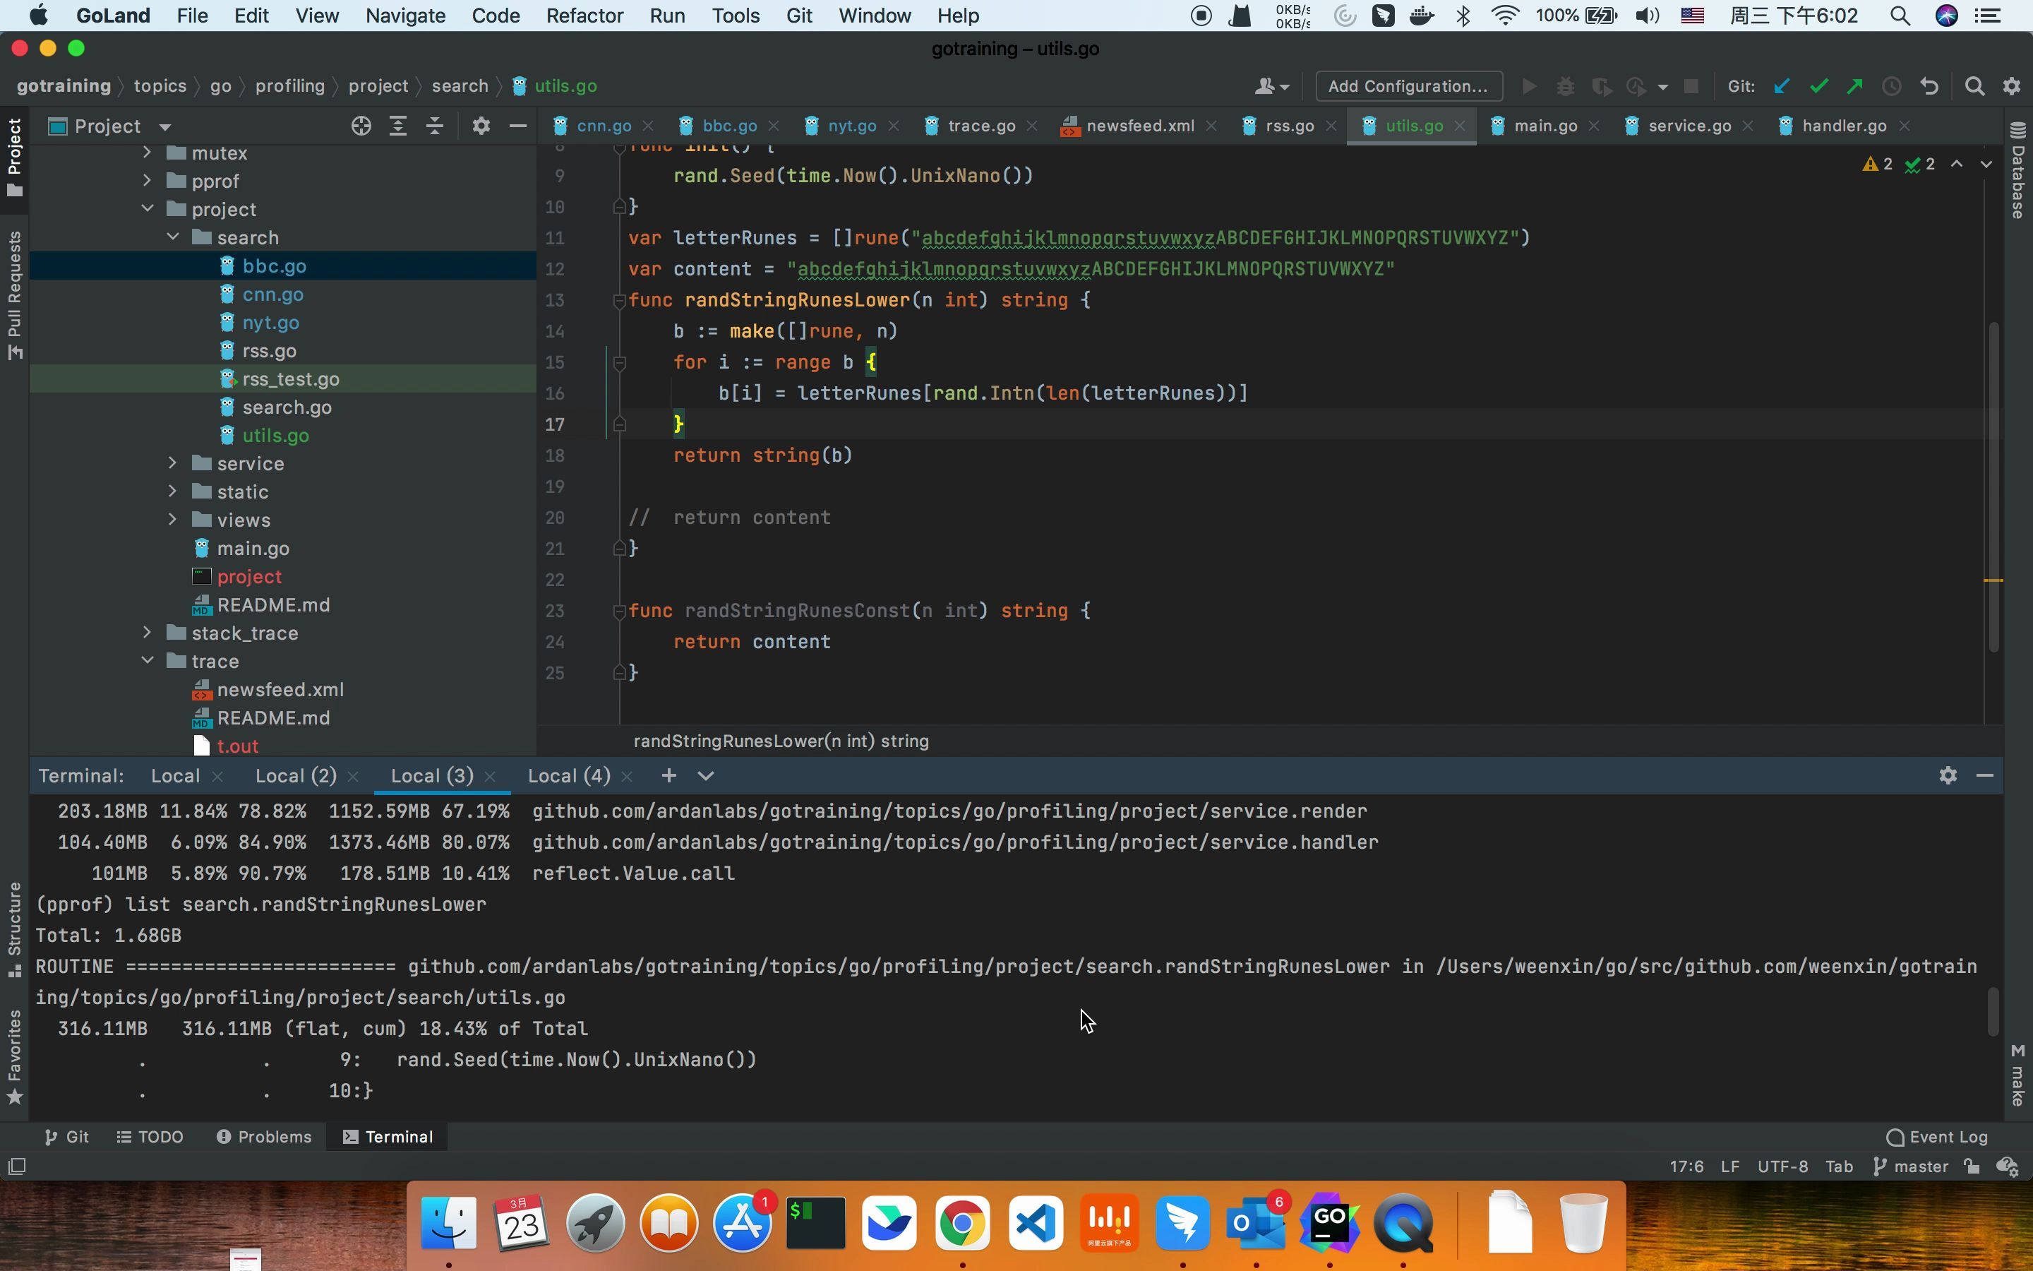Click the Run button in toolbar
The height and width of the screenshot is (1271, 2033).
click(1528, 85)
